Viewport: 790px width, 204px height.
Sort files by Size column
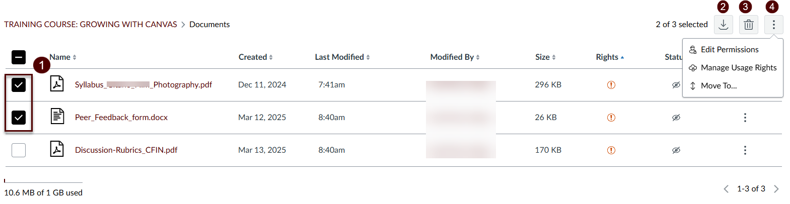[x=545, y=57]
